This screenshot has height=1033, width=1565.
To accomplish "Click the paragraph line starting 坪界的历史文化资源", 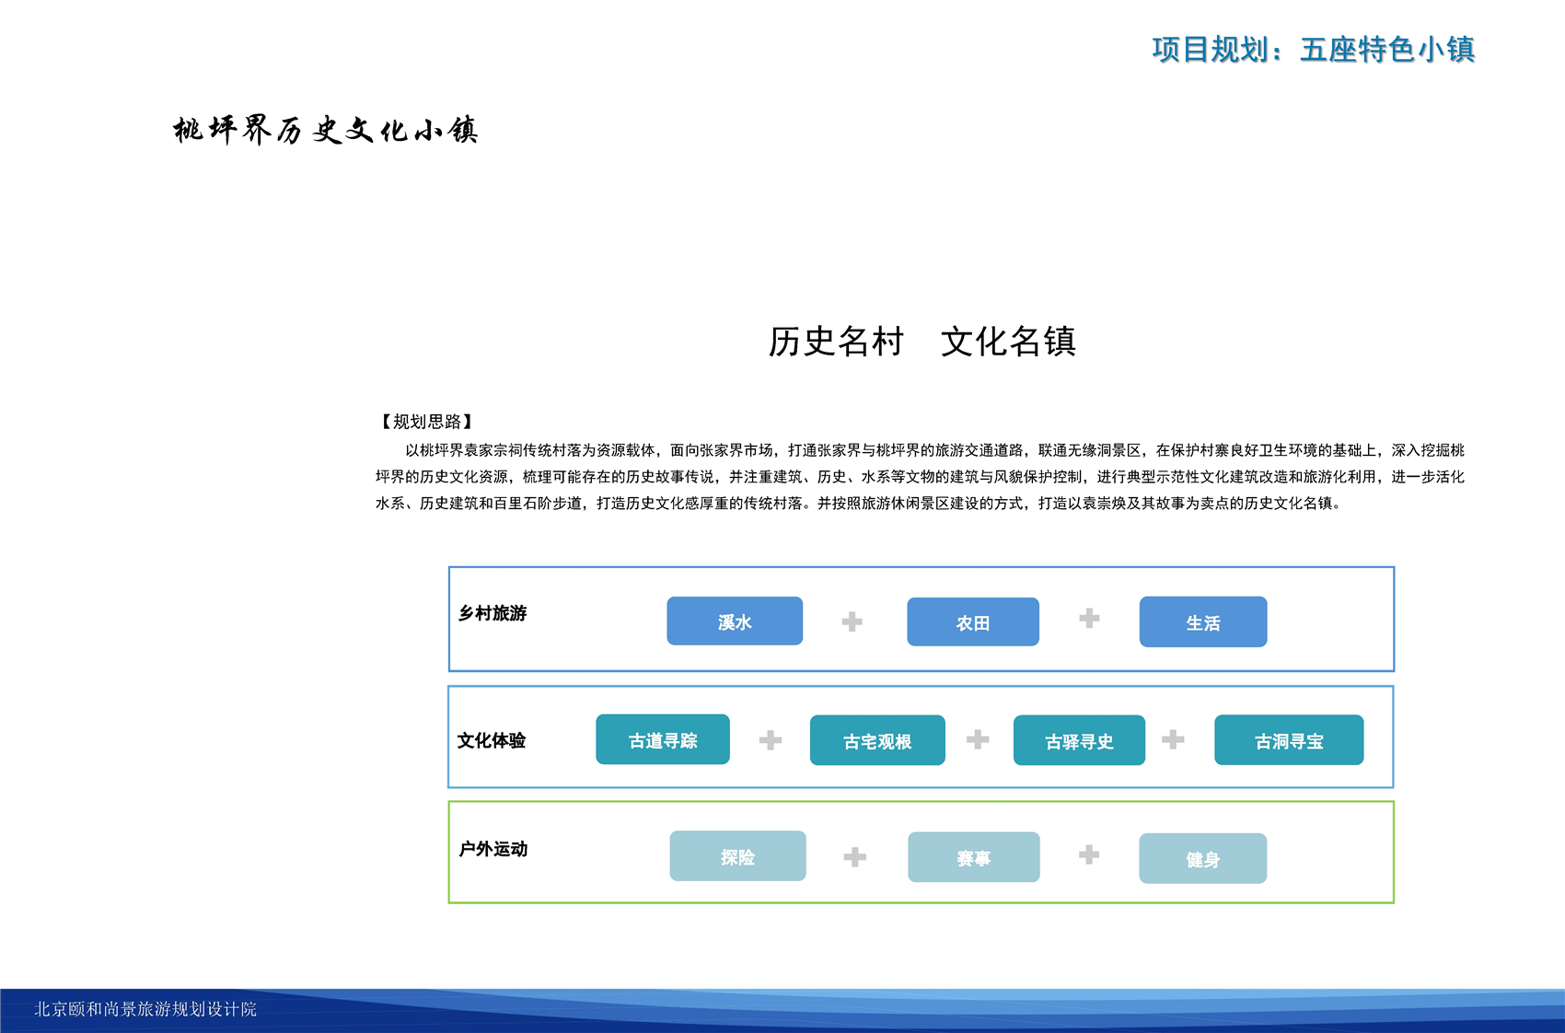I will (920, 477).
